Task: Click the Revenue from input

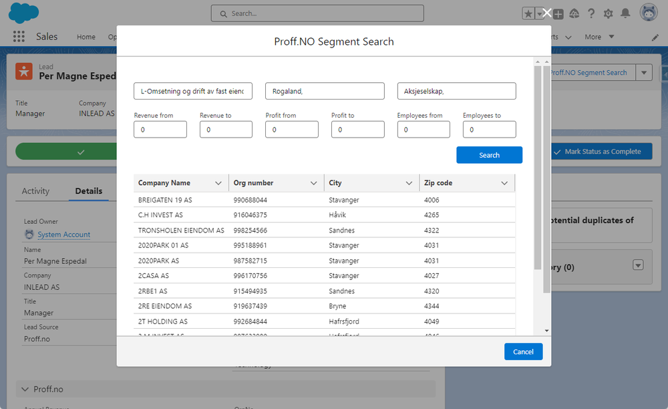Action: [160, 130]
